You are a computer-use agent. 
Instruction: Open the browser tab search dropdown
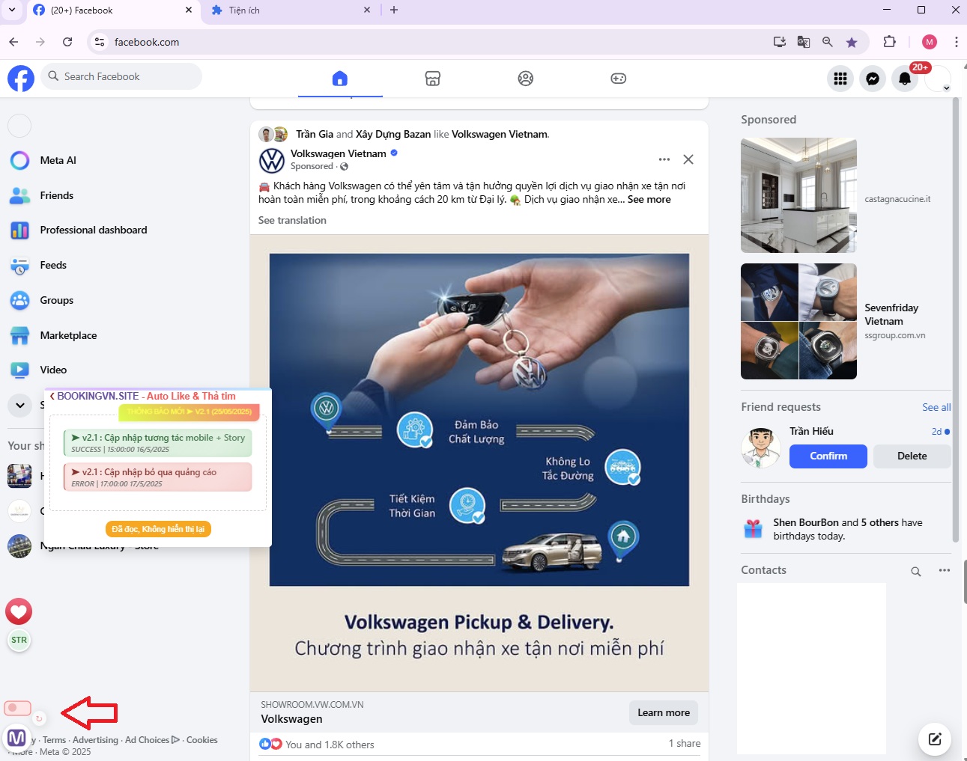pos(12,10)
